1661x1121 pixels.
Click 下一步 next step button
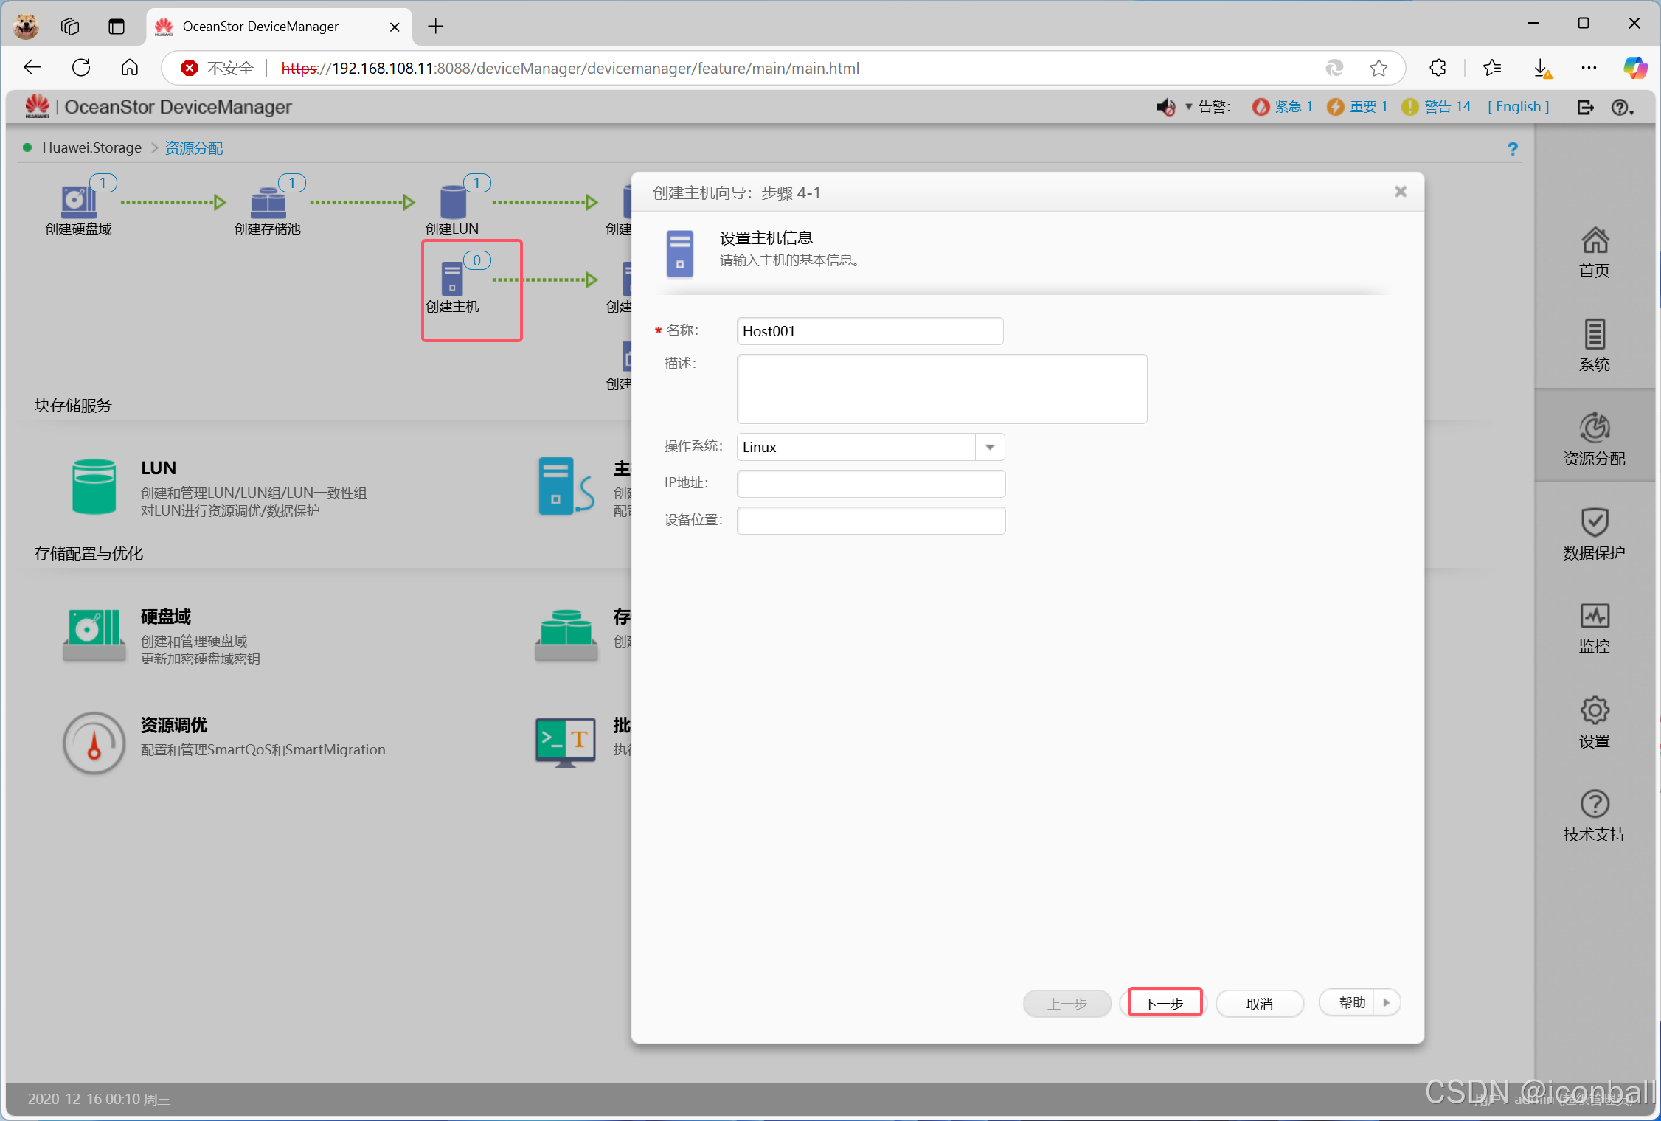(x=1164, y=1003)
